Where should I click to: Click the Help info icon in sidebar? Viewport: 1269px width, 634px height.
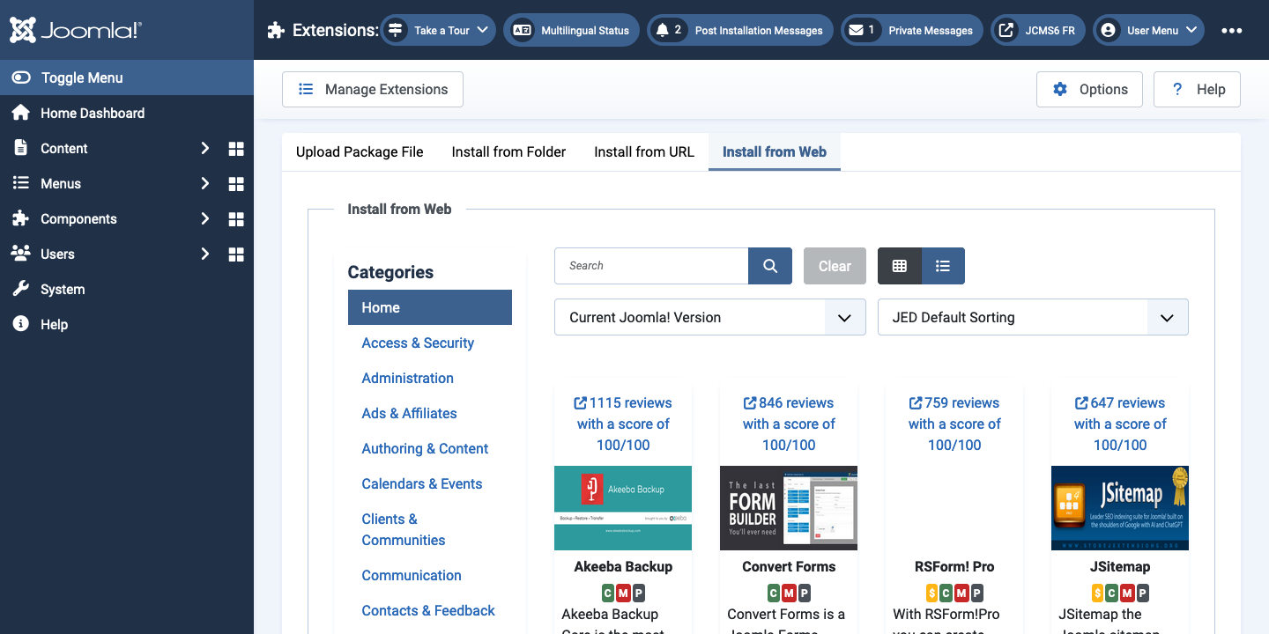[x=20, y=324]
